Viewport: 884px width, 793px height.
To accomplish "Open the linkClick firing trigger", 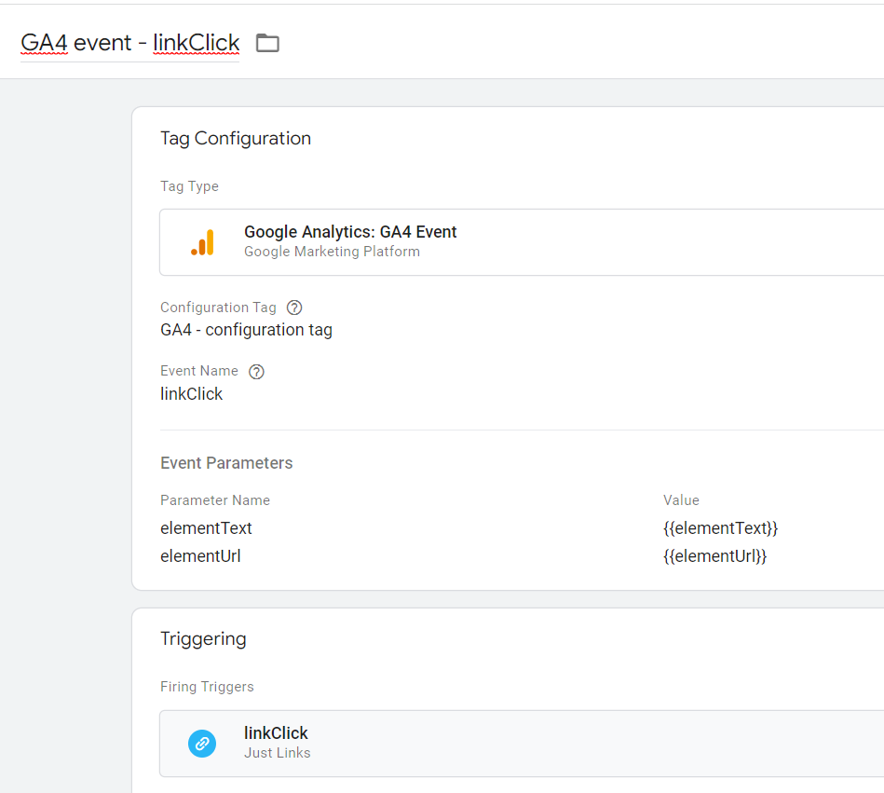I will 522,744.
